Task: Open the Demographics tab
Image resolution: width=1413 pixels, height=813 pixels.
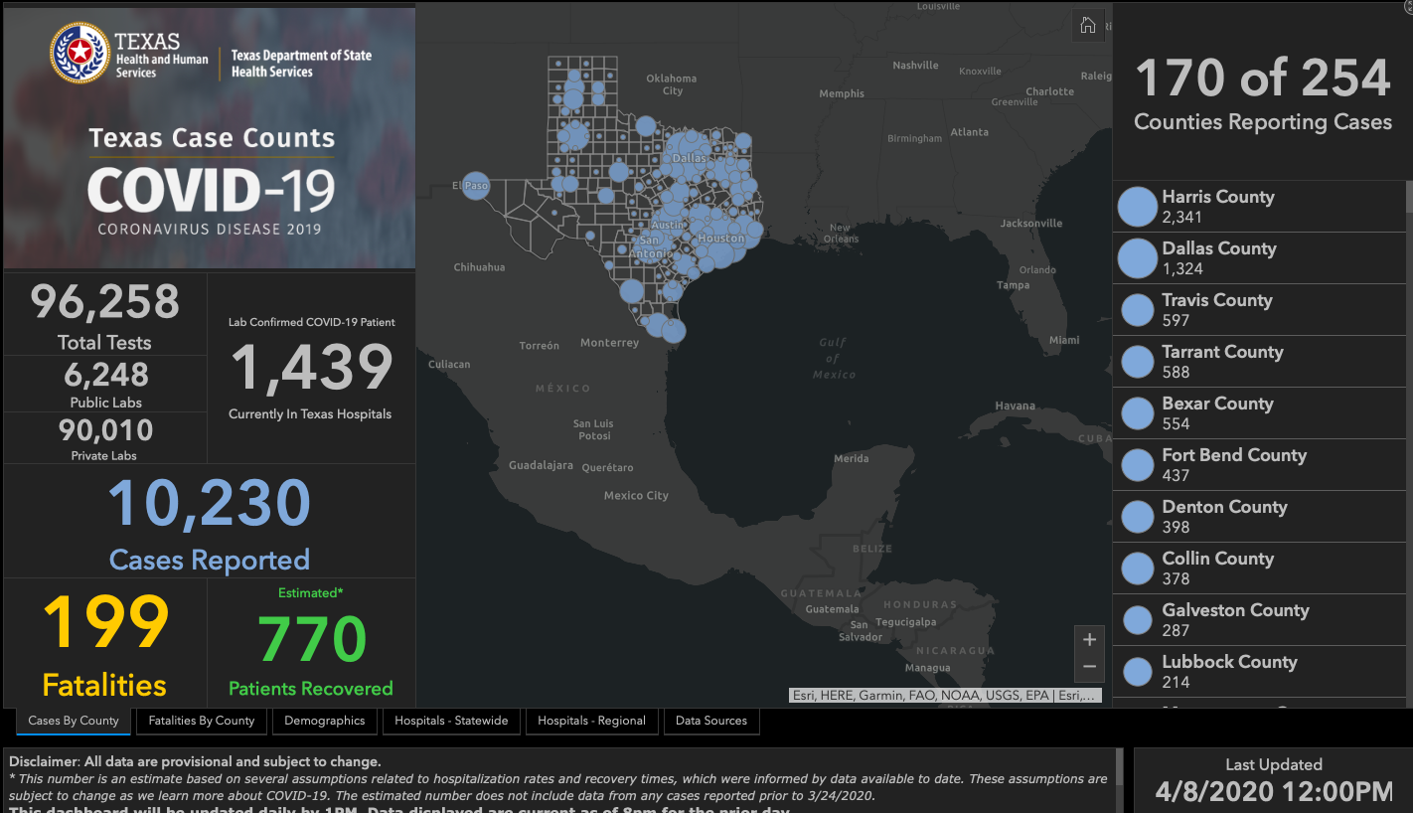Action: click(x=325, y=721)
